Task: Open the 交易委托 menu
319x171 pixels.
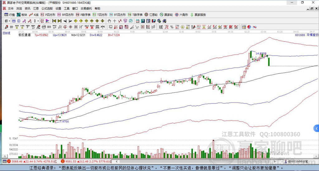Action: tap(86, 8)
